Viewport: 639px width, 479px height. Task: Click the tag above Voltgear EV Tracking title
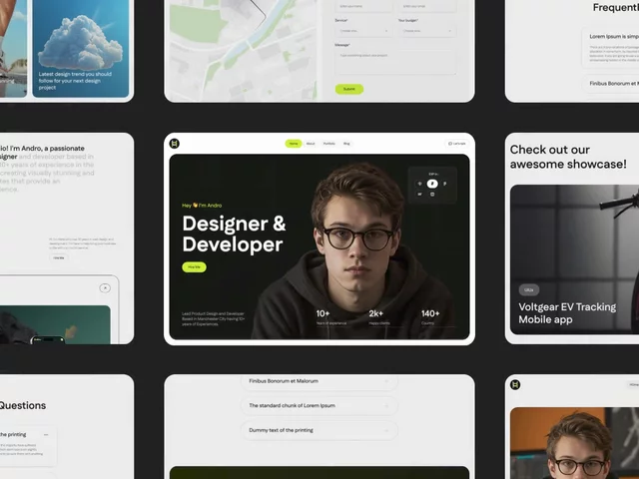pyautogui.click(x=529, y=290)
